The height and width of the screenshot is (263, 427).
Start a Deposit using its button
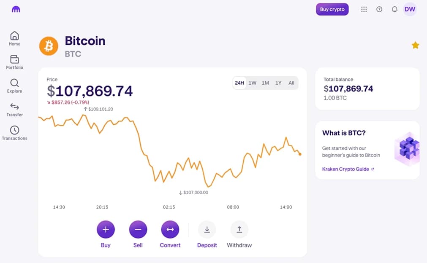[x=207, y=229]
